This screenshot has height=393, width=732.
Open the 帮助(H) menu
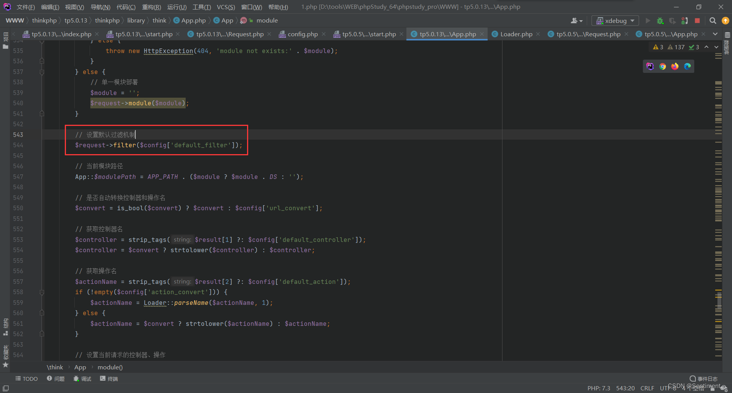pyautogui.click(x=278, y=7)
